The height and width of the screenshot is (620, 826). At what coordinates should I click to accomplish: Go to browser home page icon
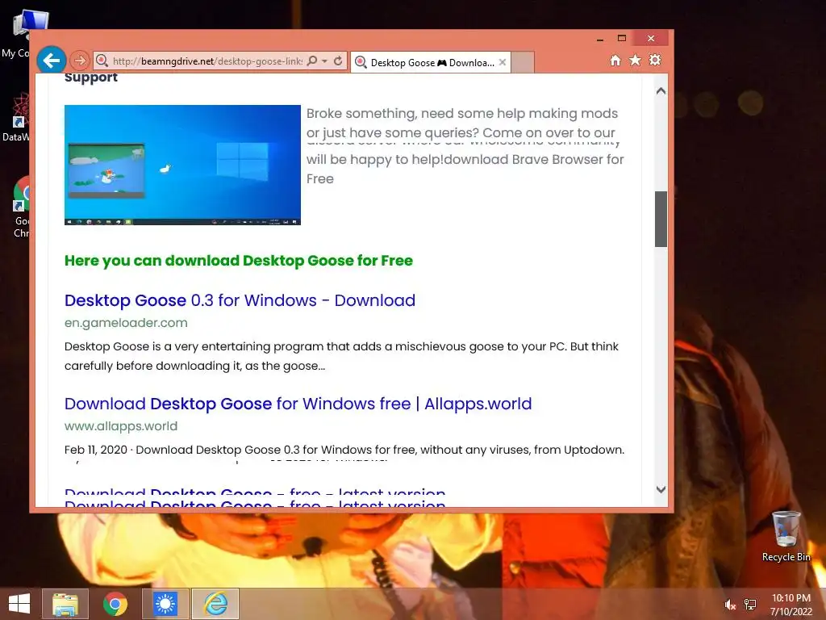click(615, 60)
